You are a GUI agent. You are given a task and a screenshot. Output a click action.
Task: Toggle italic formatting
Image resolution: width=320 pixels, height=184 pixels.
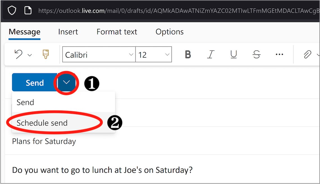211,54
